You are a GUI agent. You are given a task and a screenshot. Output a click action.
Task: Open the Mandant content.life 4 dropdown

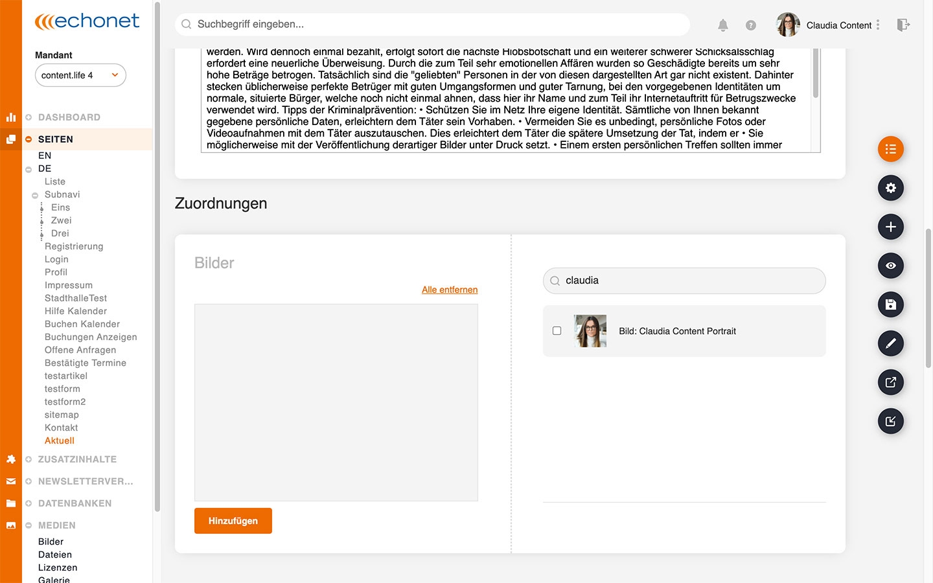point(80,75)
